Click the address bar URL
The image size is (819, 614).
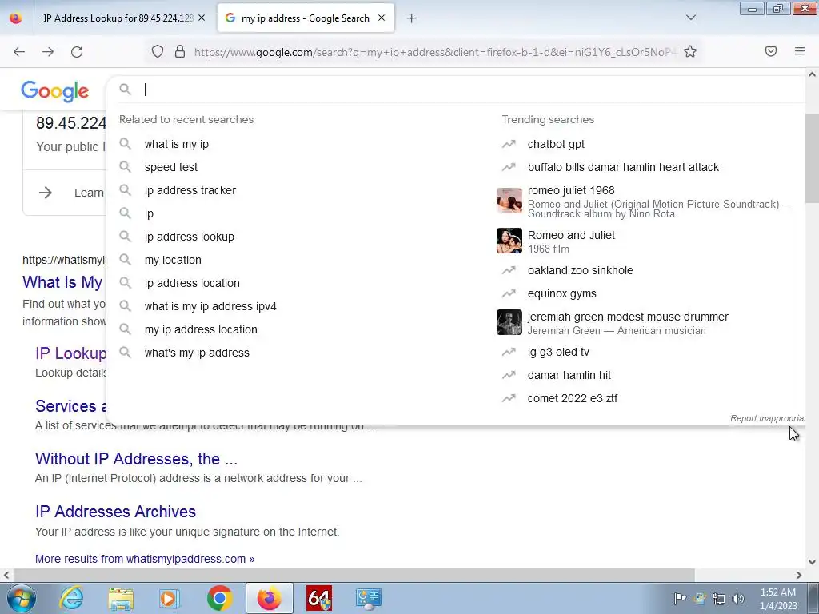434,52
